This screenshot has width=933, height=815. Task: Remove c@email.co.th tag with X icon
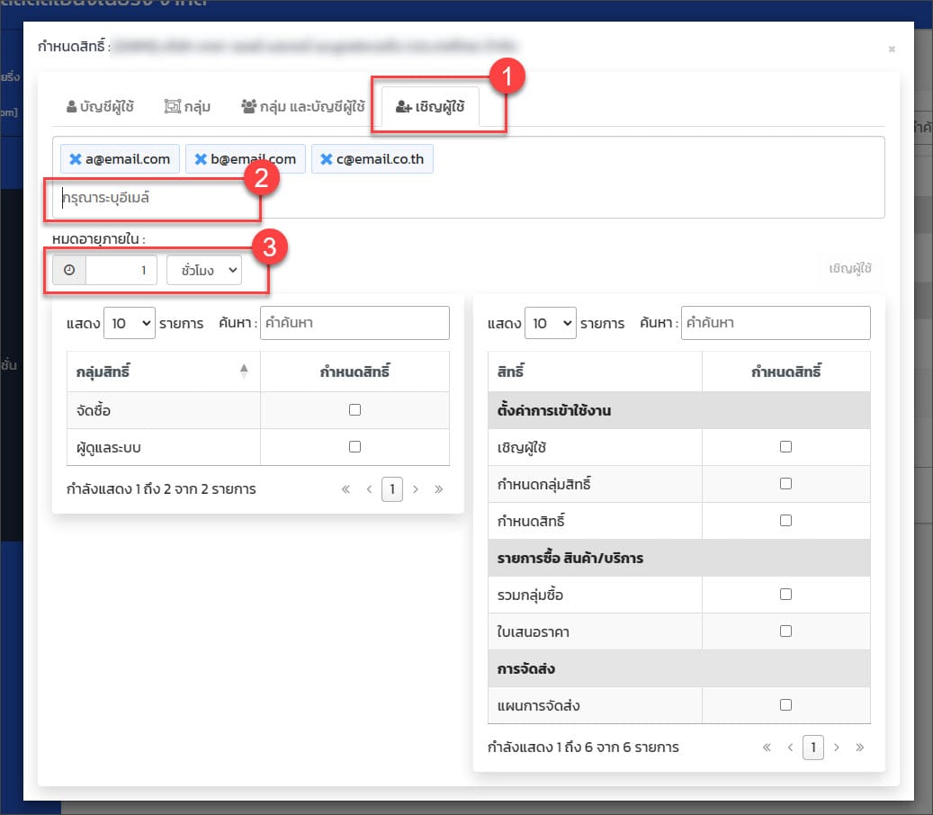[x=327, y=159]
